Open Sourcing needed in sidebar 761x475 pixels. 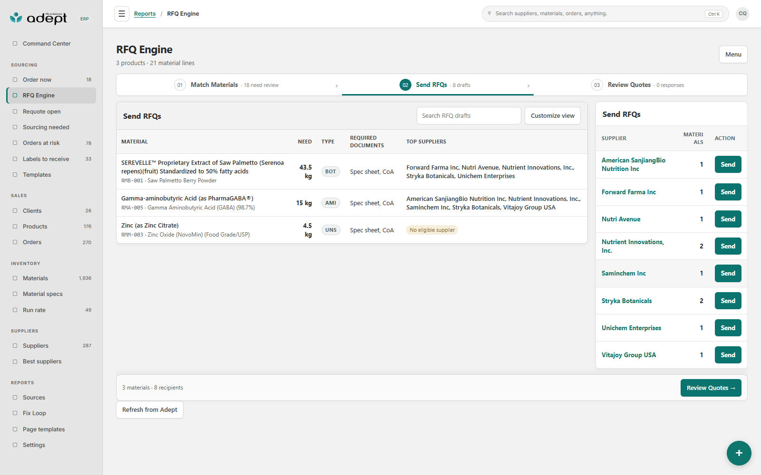coord(51,127)
